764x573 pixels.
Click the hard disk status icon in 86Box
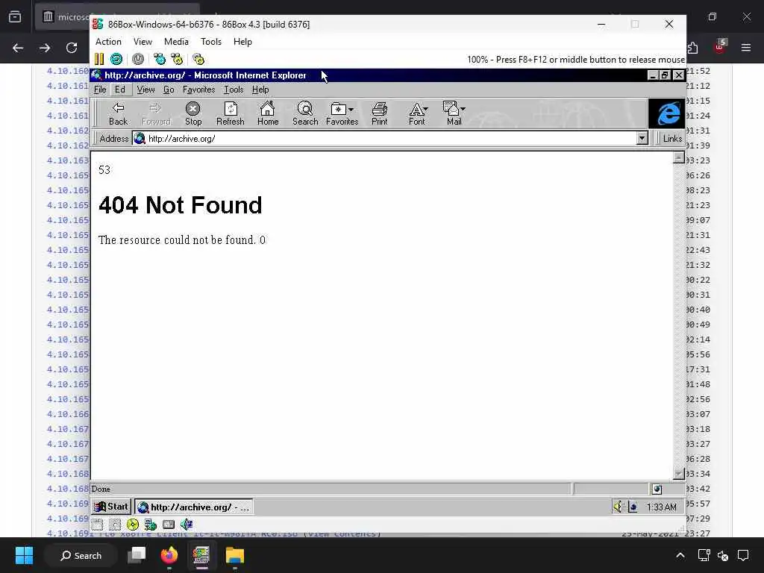tap(169, 525)
